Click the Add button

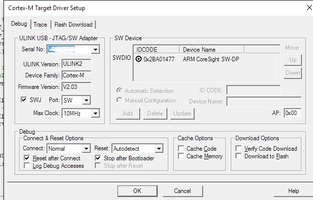[x=128, y=114]
